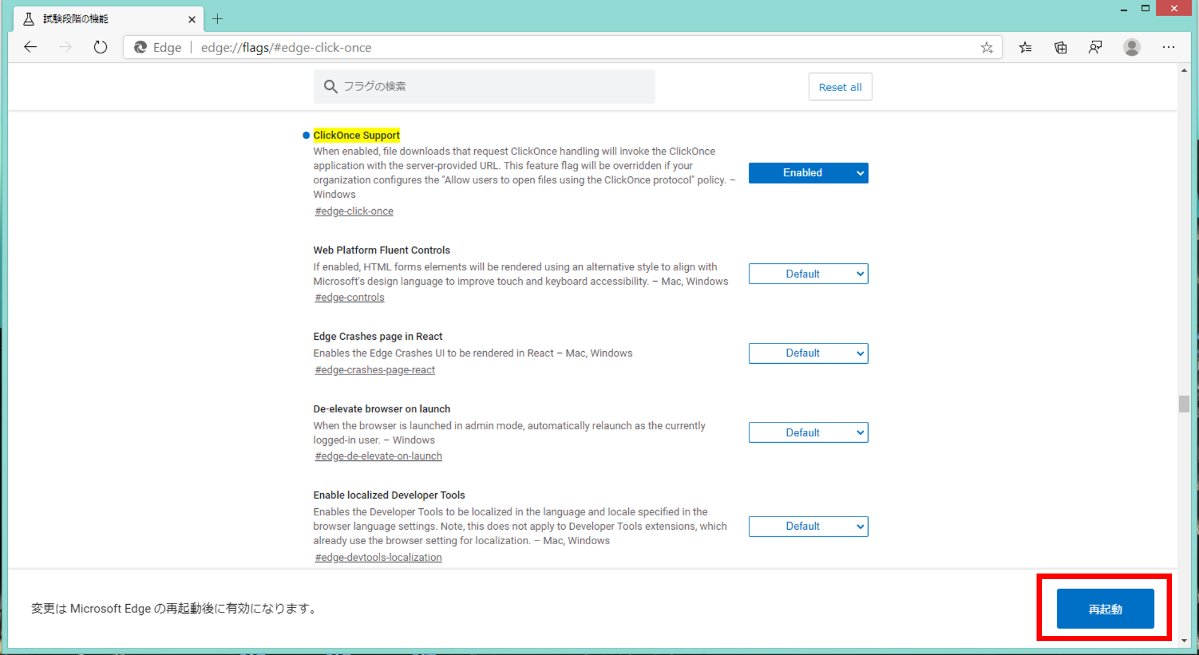Click the vertical scrollbar thumb
Image resolution: width=1199 pixels, height=655 pixels.
click(1183, 404)
